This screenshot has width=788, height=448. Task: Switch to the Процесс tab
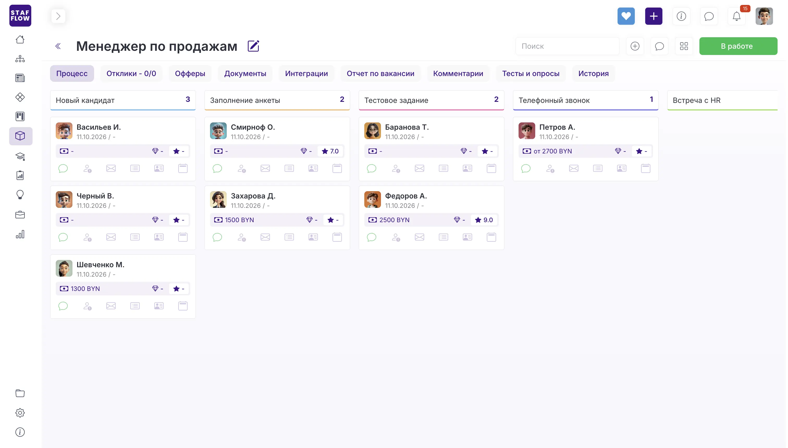point(72,73)
